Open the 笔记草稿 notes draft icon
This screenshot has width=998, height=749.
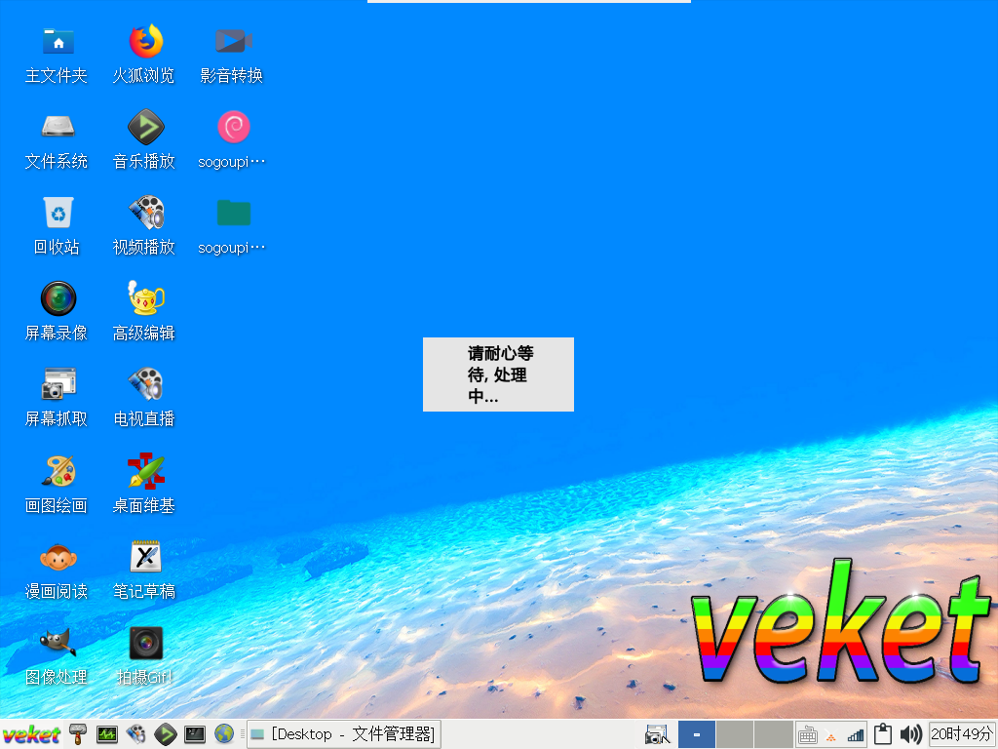pyautogui.click(x=146, y=556)
